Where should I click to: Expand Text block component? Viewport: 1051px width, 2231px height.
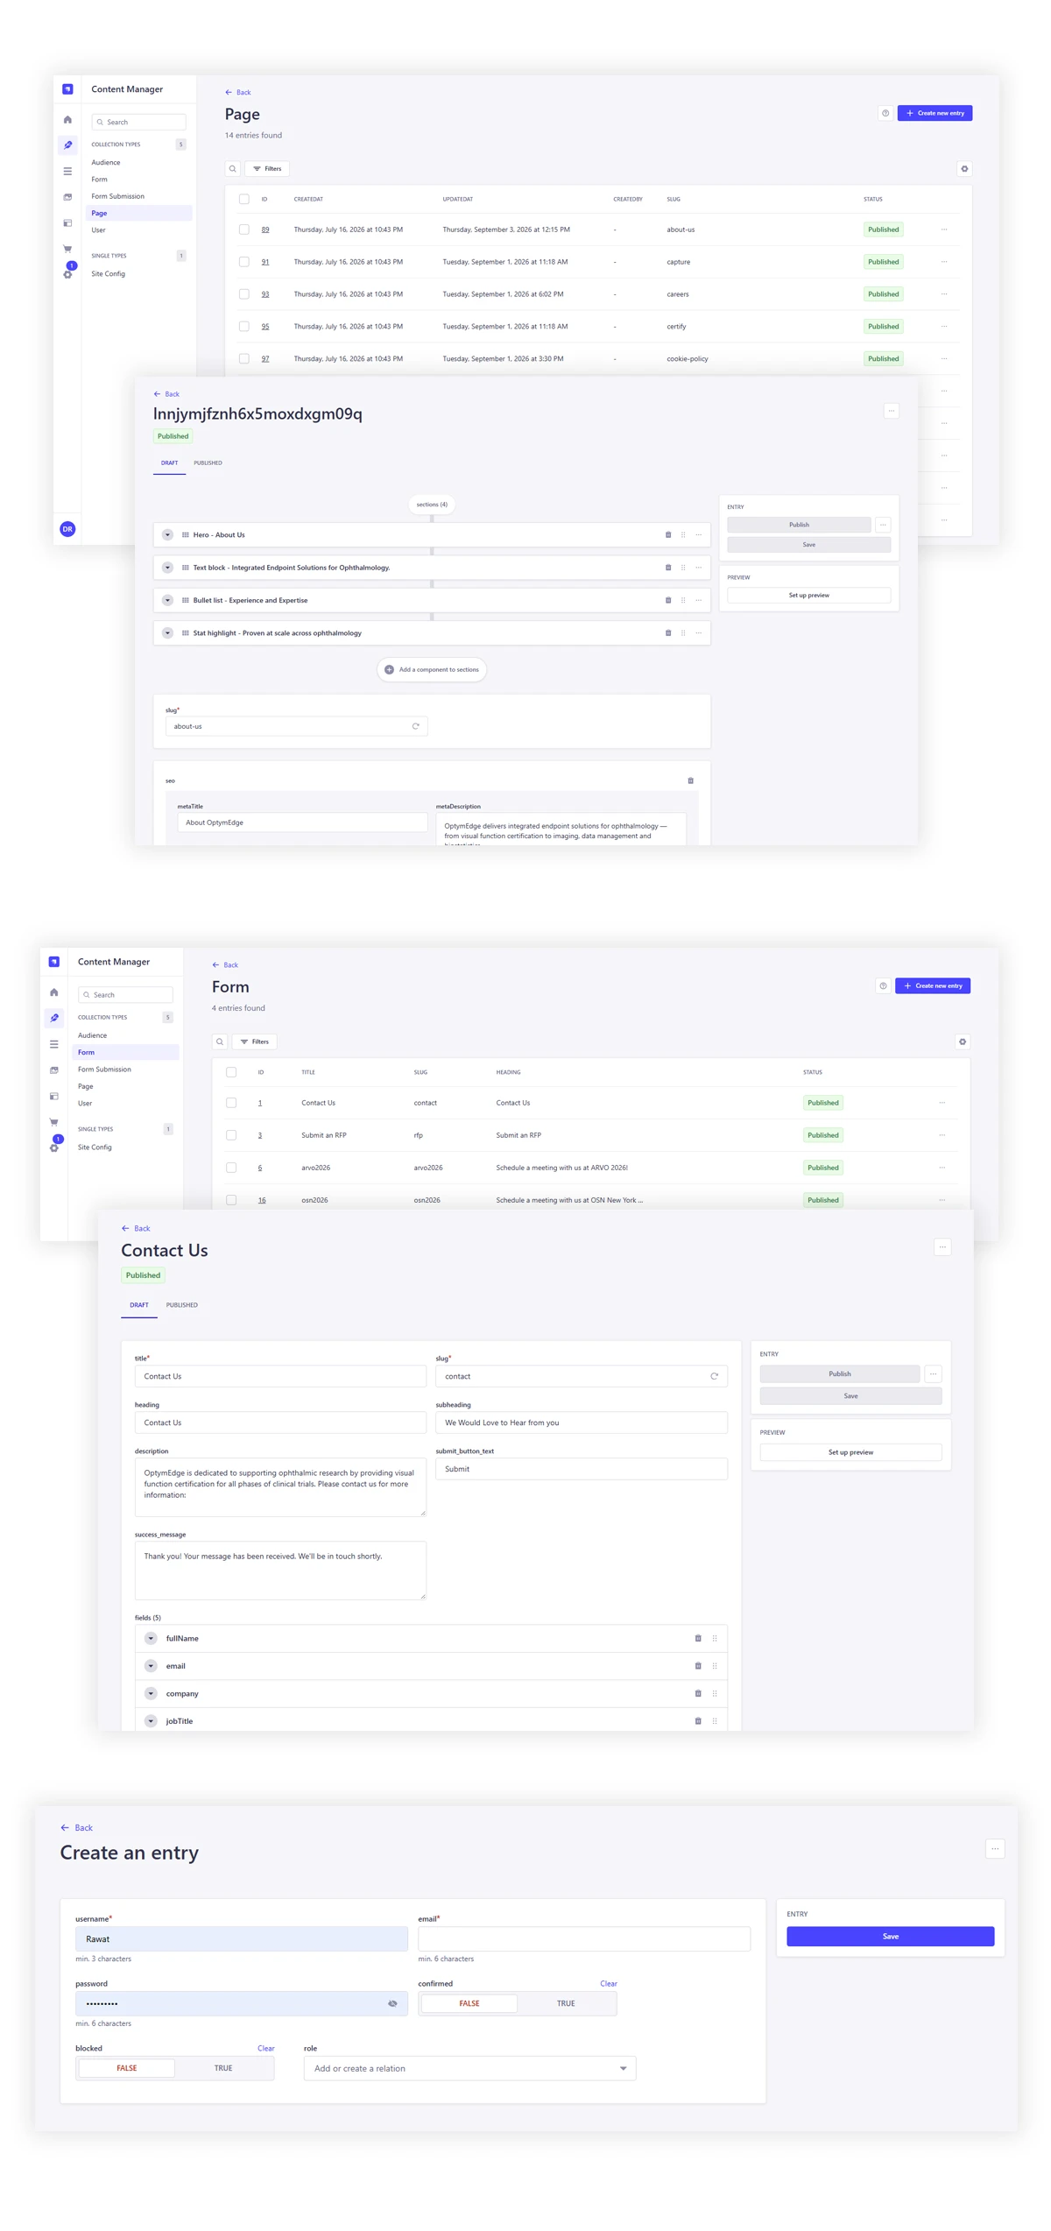167,568
